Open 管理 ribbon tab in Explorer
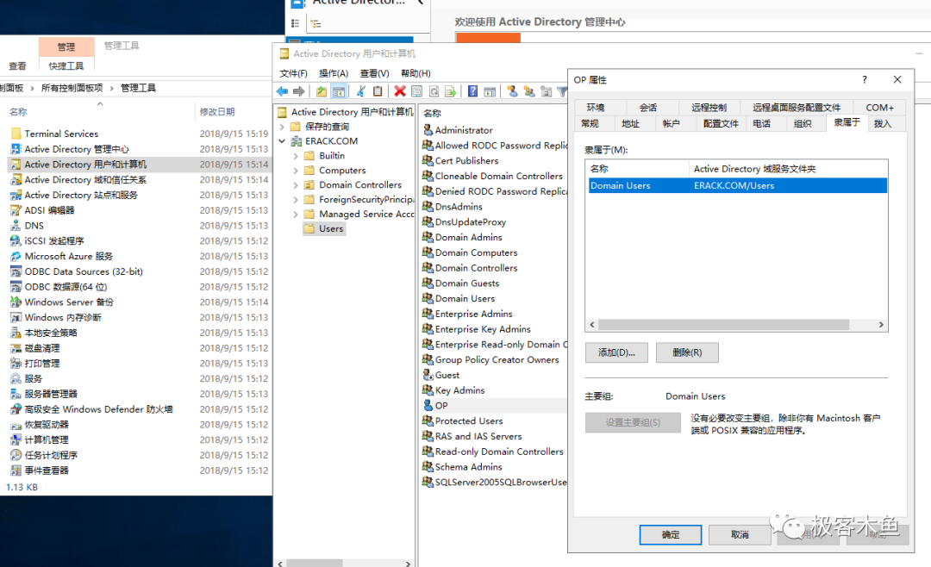Screen dimensions: 931x567 [x=66, y=47]
